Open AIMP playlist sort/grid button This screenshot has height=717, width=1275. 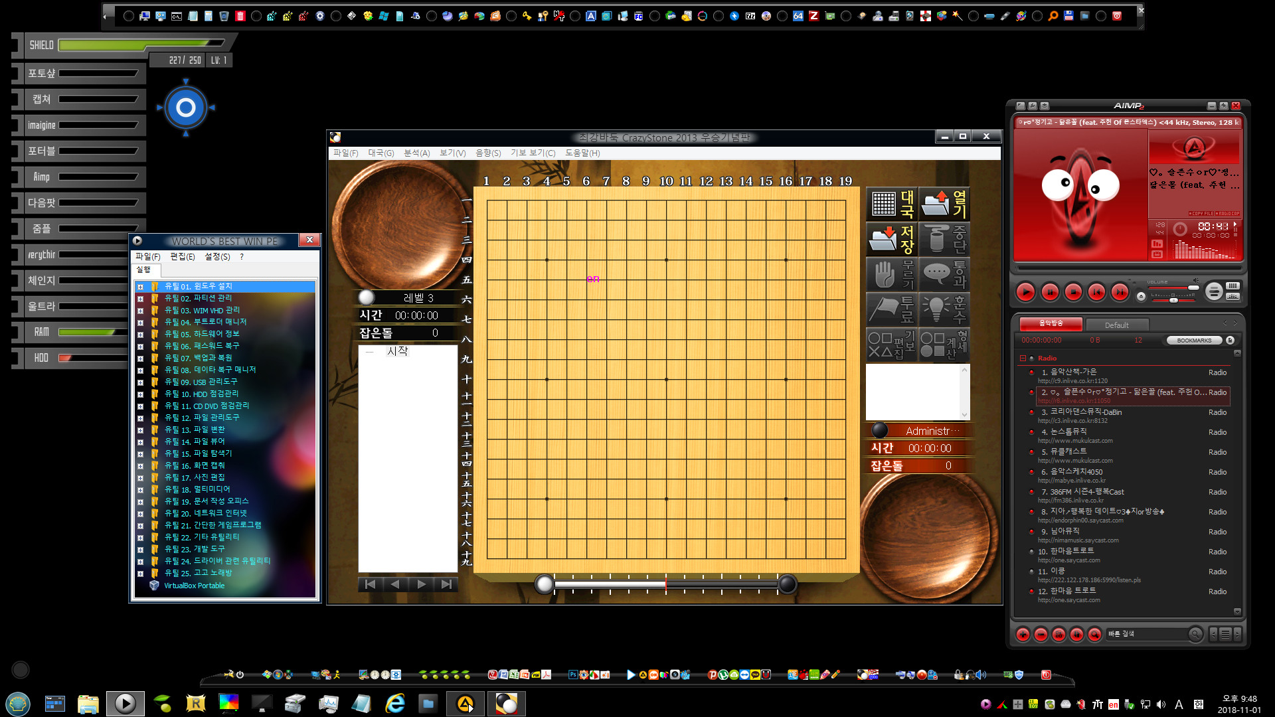click(1059, 635)
